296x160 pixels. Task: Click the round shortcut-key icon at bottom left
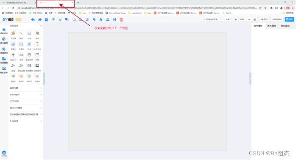point(4,153)
